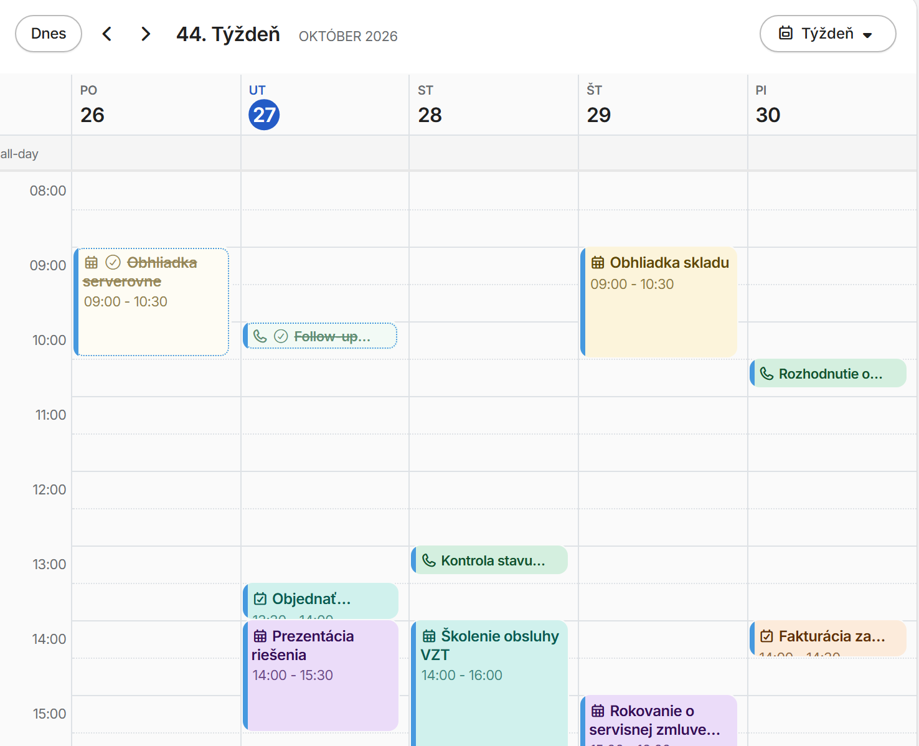Screen dimensions: 919x746
Task: Toggle completed checkmark on Follow-up call
Action: pos(281,336)
